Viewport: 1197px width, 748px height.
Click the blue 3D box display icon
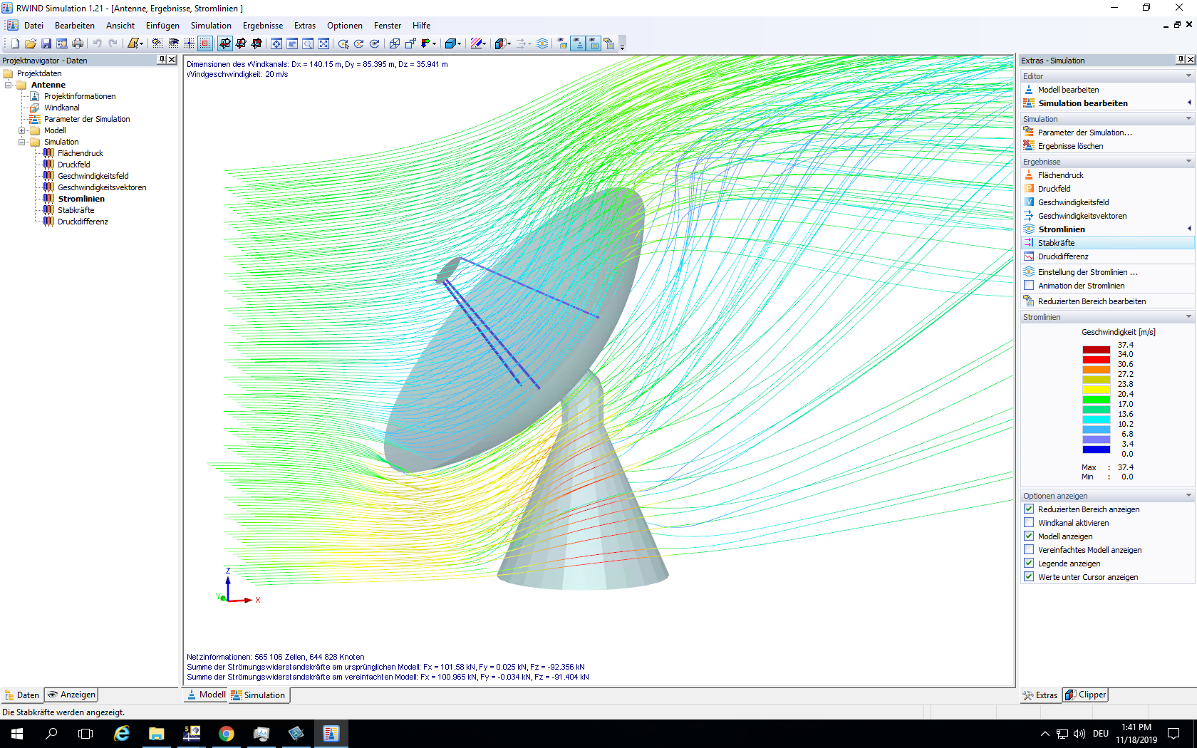450,43
